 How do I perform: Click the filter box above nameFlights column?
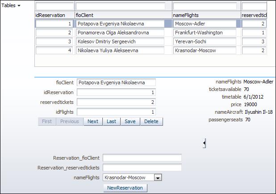(x=205, y=6)
